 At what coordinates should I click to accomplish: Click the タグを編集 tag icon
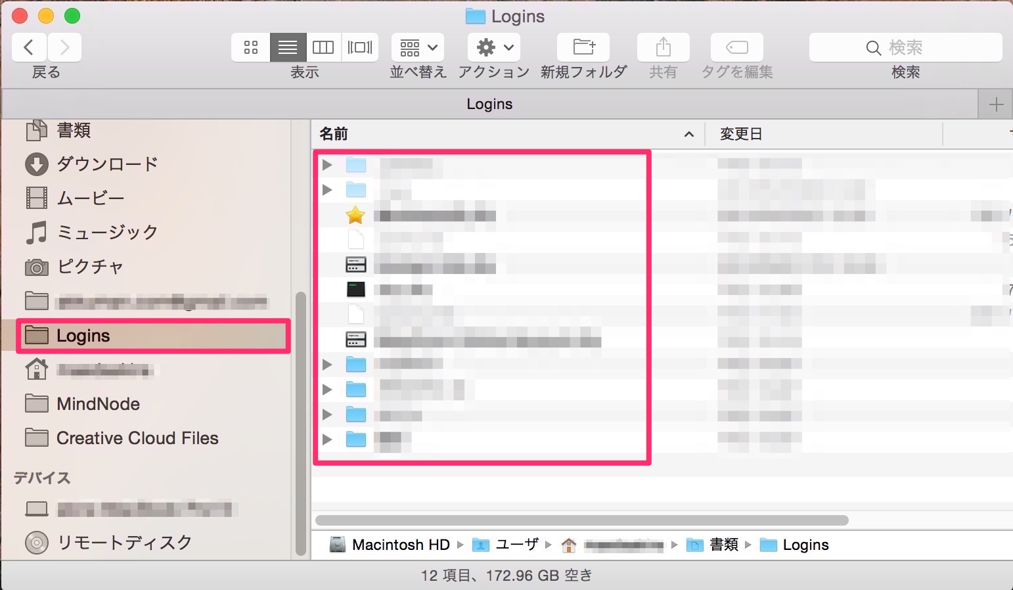[737, 47]
